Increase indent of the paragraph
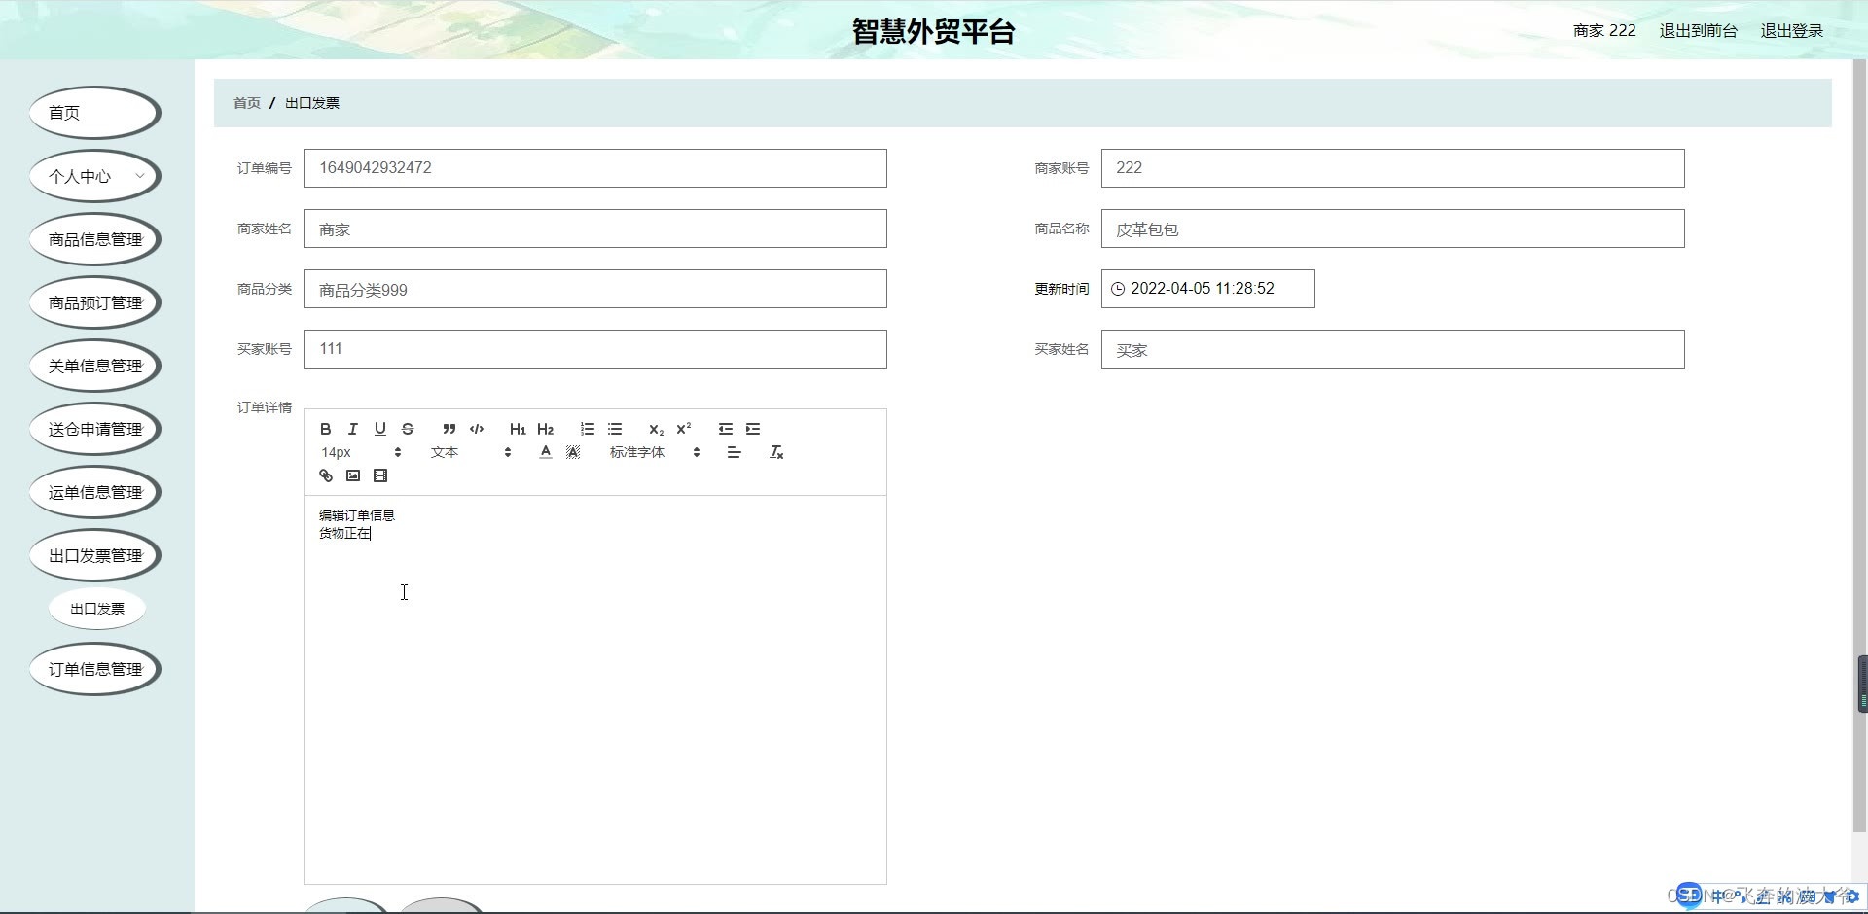Image resolution: width=1868 pixels, height=914 pixels. coord(753,429)
